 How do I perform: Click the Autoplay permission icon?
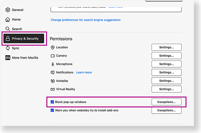pyautogui.click(x=53, y=81)
